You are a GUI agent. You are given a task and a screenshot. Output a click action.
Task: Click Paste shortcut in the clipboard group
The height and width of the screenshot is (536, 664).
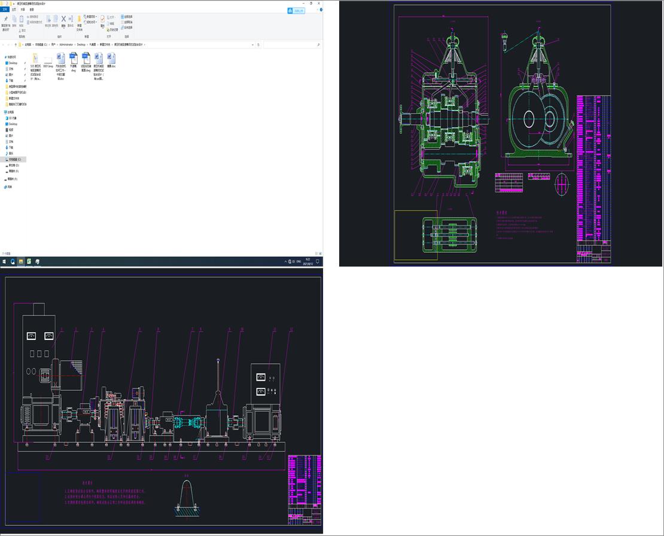35,22
